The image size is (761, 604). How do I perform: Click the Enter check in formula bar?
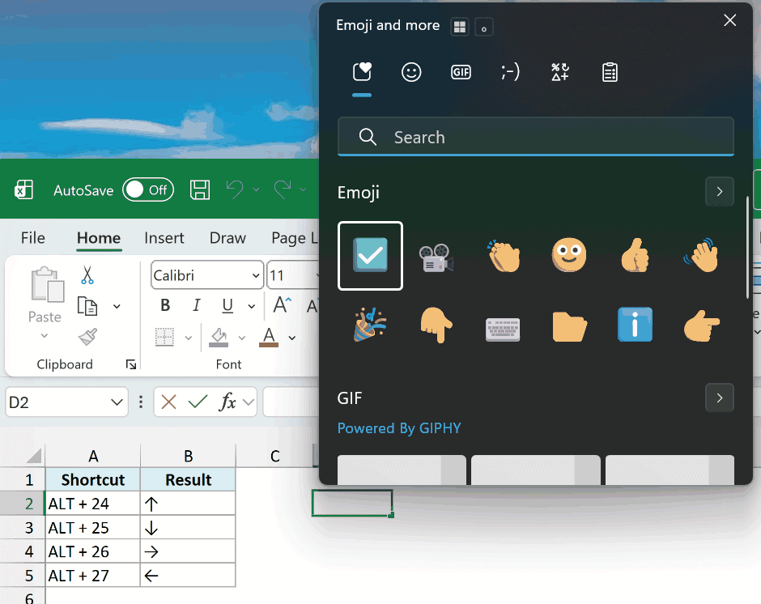[198, 402]
